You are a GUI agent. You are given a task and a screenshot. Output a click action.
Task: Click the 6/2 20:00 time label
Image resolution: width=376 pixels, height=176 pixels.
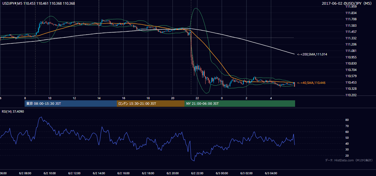(x=173, y=173)
